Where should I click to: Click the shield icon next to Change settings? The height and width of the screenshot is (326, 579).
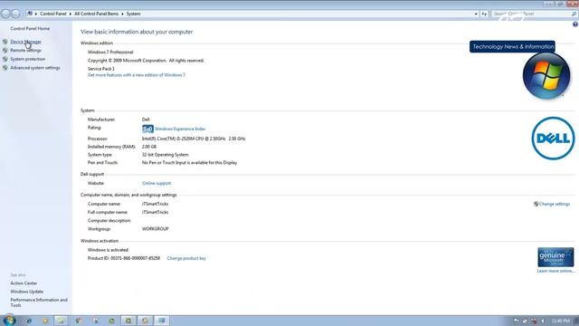pos(536,204)
